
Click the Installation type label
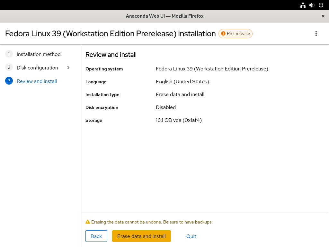tap(102, 95)
